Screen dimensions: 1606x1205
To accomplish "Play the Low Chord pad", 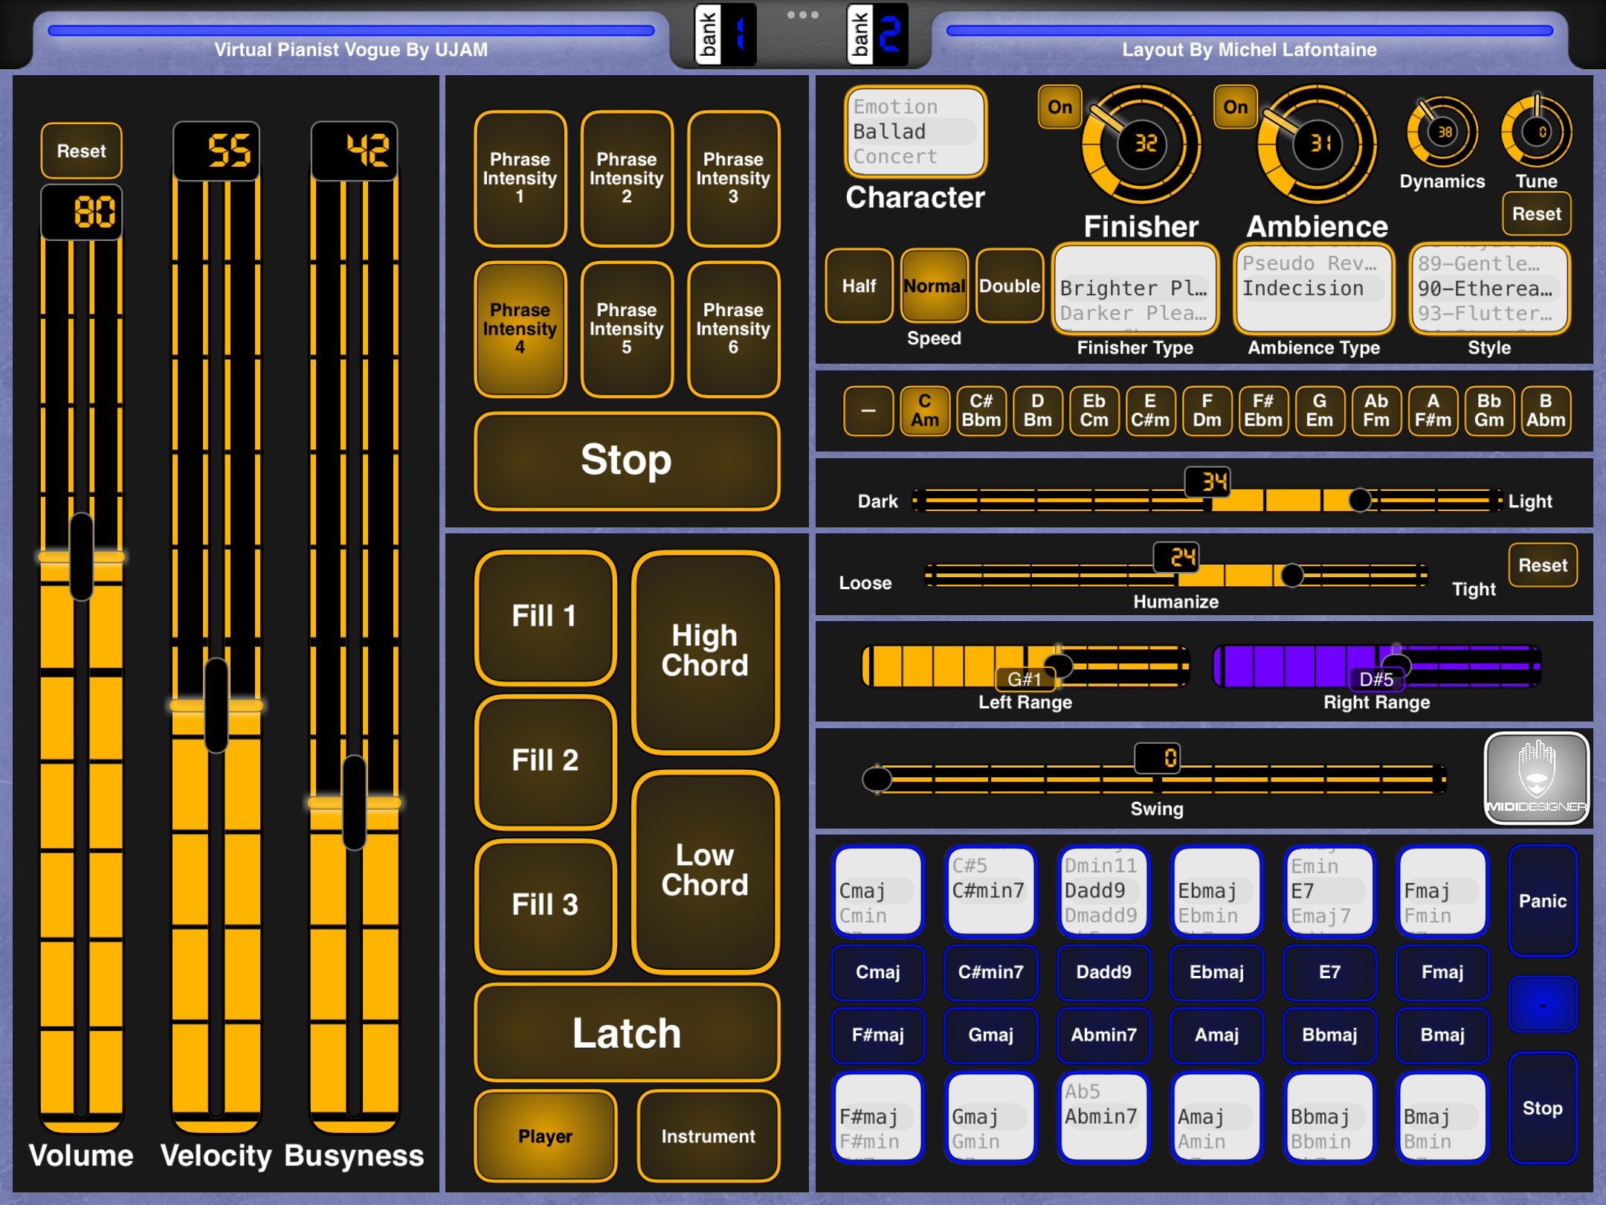I will point(706,872).
